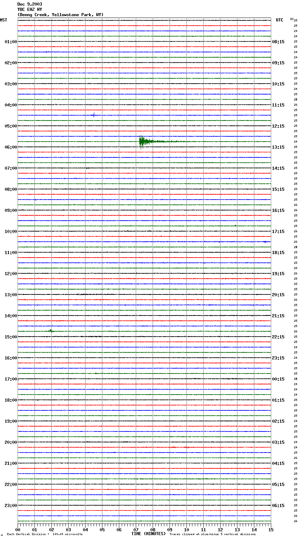Viewport: 299px width, 539px height.
Task: Click the minute tick label "12" on the bottom axis
Action: tap(220, 530)
